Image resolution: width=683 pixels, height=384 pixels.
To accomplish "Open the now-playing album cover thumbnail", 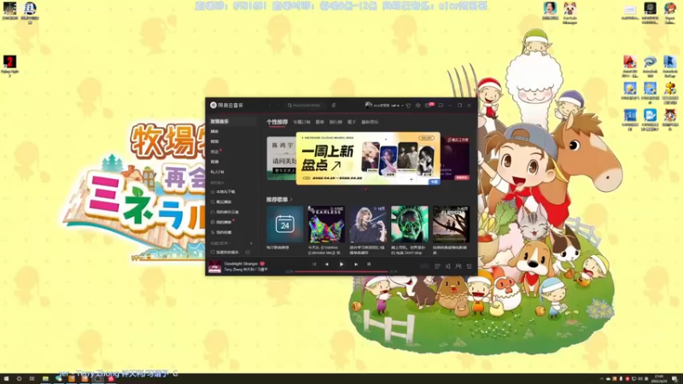I will 214,266.
